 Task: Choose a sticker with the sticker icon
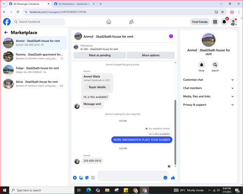tap(87, 178)
